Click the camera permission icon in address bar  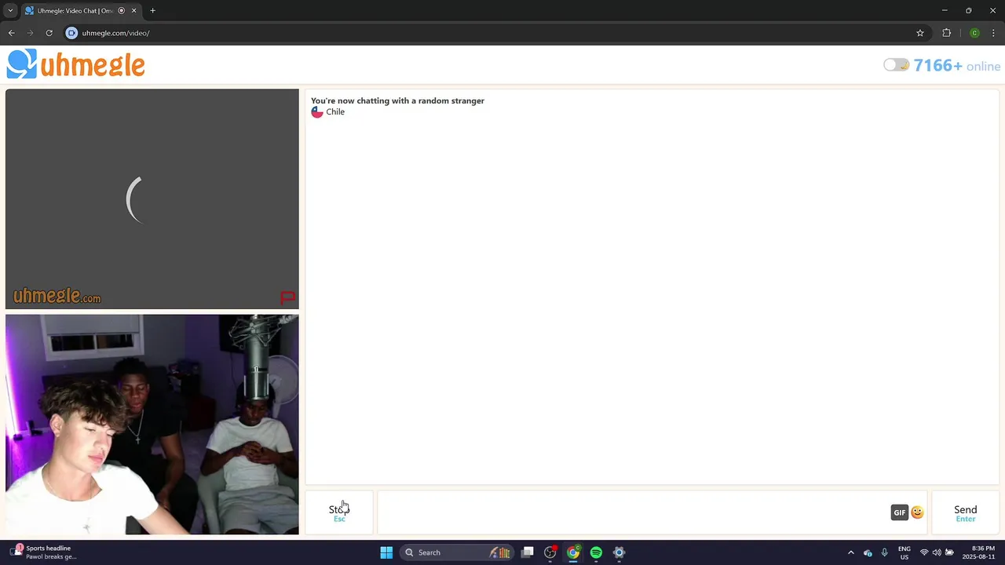pos(71,33)
